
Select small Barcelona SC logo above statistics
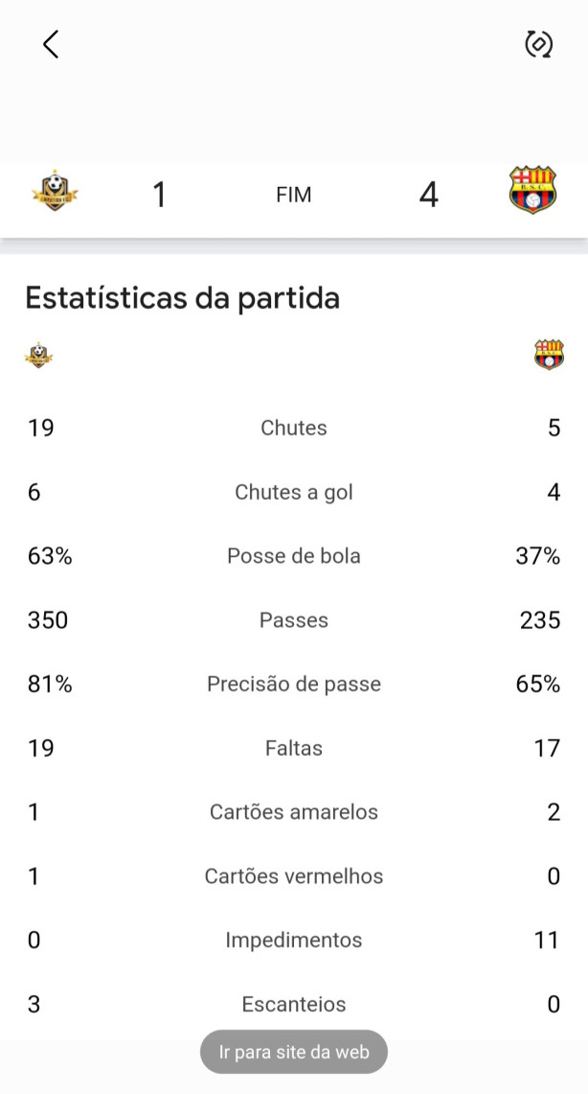[549, 355]
